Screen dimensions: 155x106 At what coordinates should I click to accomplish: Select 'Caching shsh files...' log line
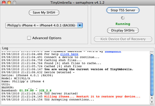click(41, 60)
